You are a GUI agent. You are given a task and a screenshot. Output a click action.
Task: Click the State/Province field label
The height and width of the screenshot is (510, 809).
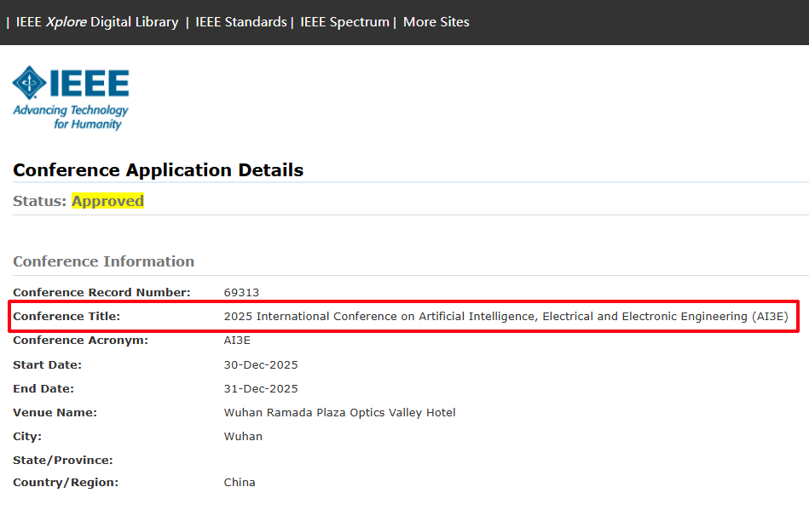click(62, 460)
